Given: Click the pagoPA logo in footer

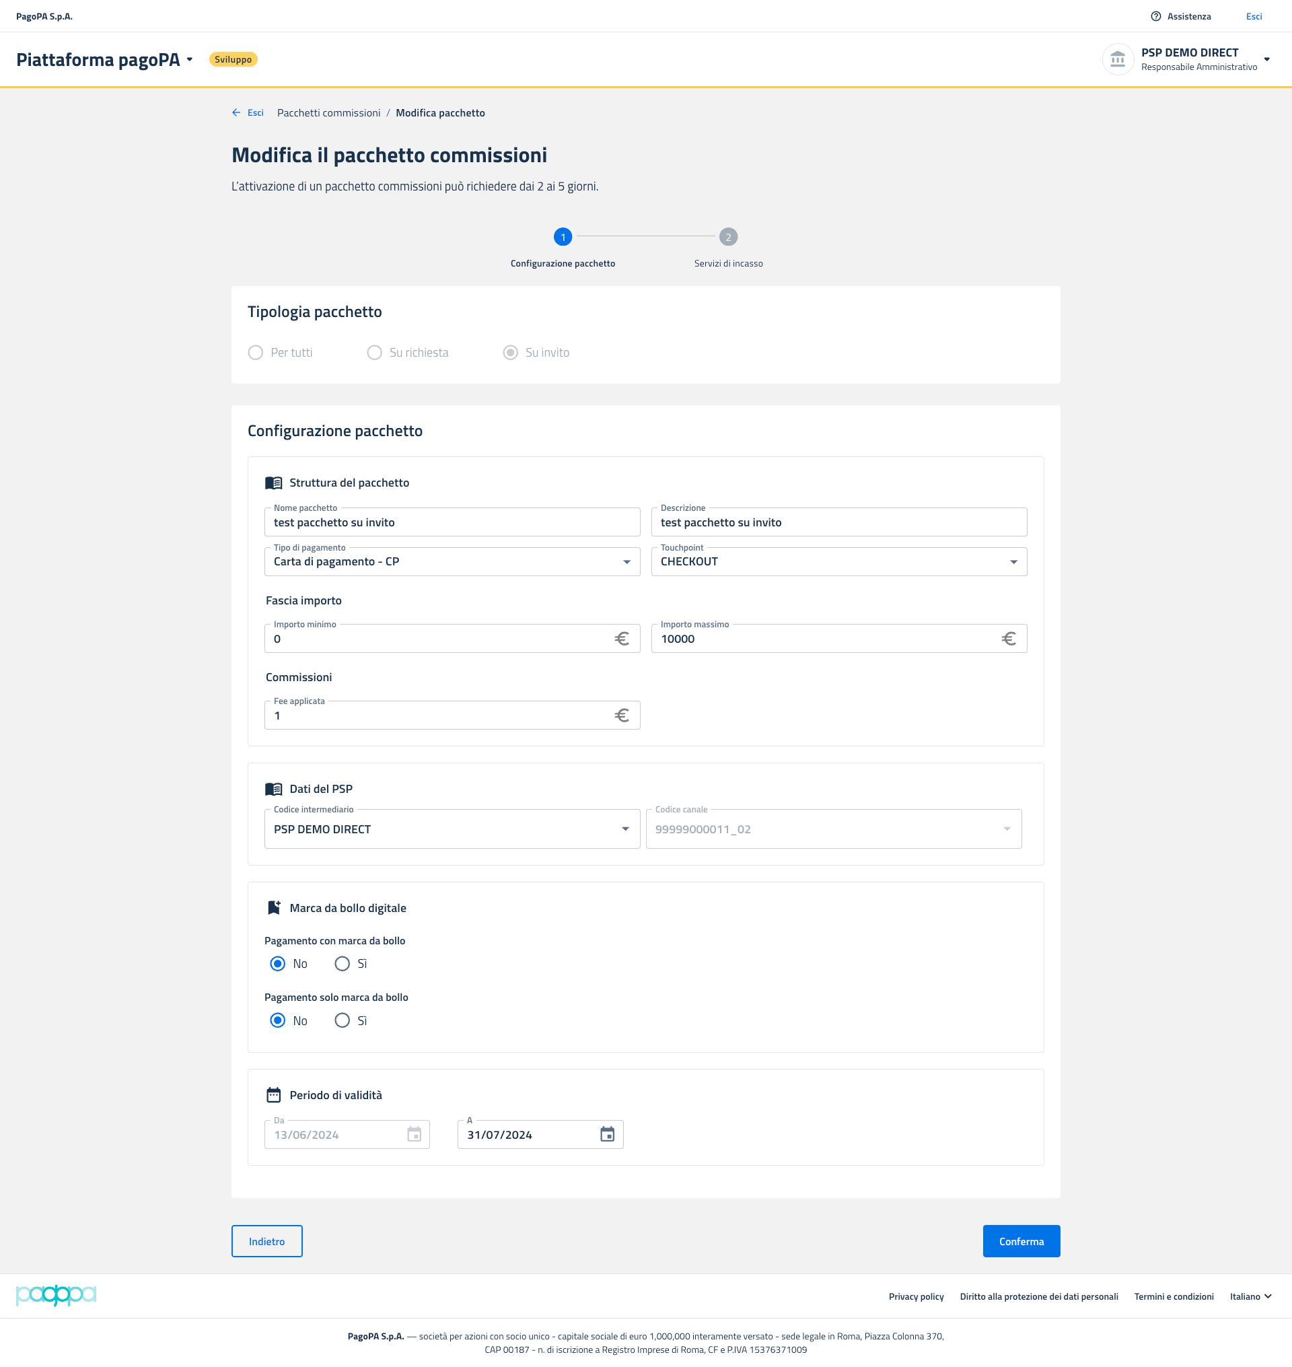Looking at the screenshot, I should [x=56, y=1296].
